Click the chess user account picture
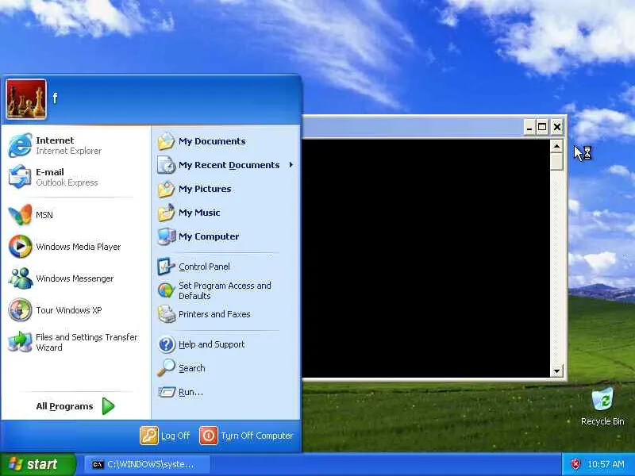 26,99
